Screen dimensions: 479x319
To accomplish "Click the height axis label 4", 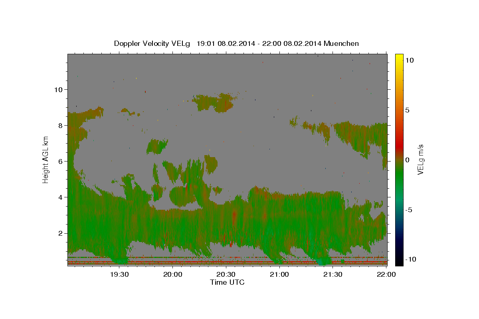I will (61, 197).
